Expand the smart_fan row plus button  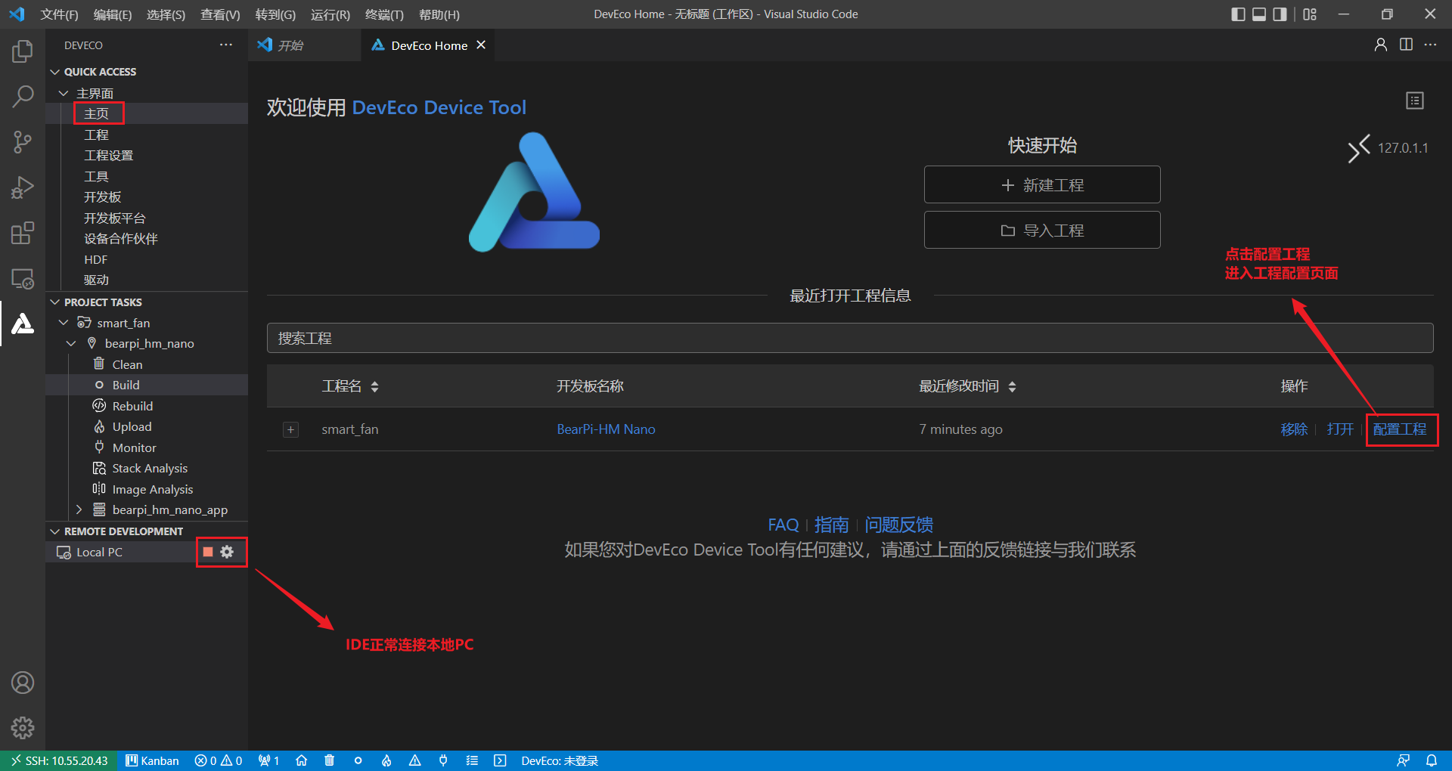click(x=290, y=429)
